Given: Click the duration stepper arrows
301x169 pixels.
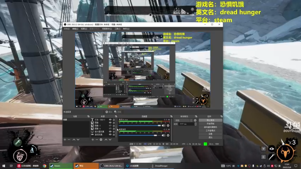Looking at the screenshot, I should coord(195,124).
